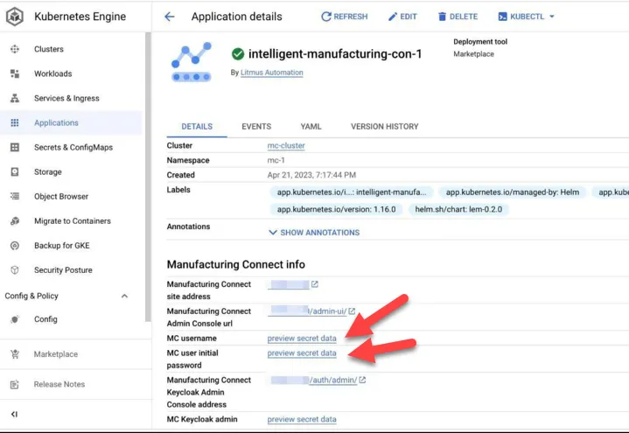Open Release Notes
This screenshot has width=629, height=433.
[59, 384]
